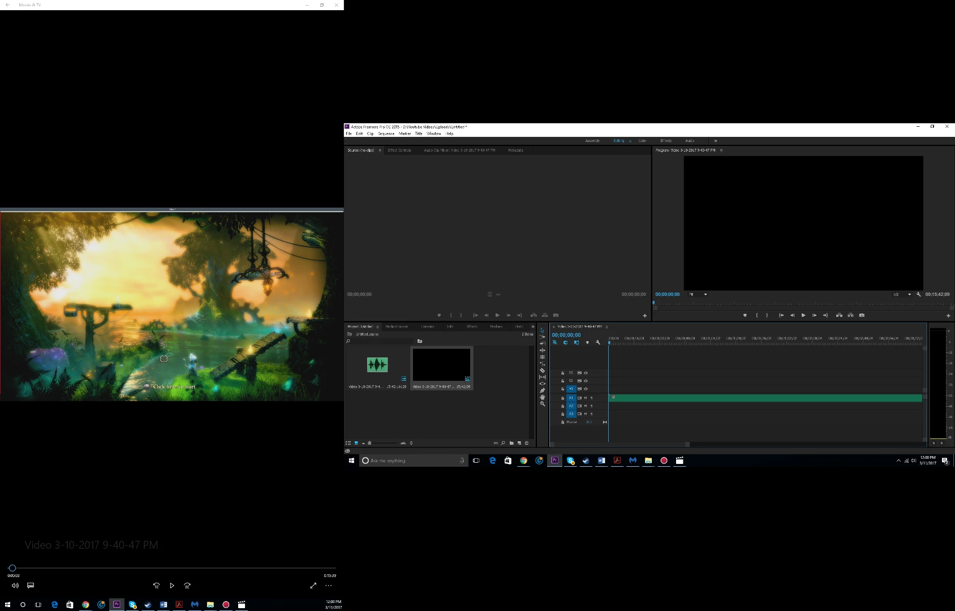Open Project panel hamburger menu
The width and height of the screenshot is (955, 611).
377,326
